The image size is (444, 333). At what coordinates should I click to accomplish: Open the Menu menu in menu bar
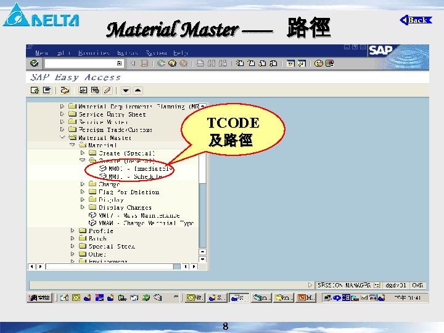[42, 52]
